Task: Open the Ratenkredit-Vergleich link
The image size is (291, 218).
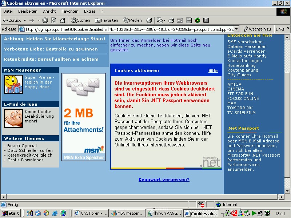Action: point(30,155)
